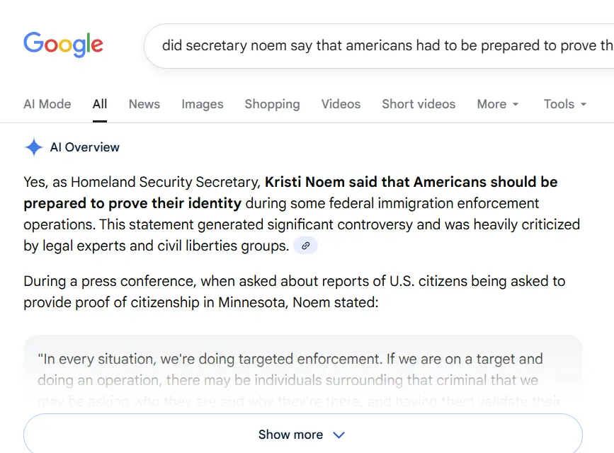Open the Videos tab
614x453 pixels.
click(341, 104)
